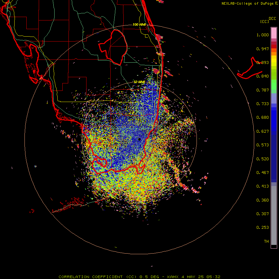Click the TH threshold label on the scale
279x279 pixels.
coord(266,241)
